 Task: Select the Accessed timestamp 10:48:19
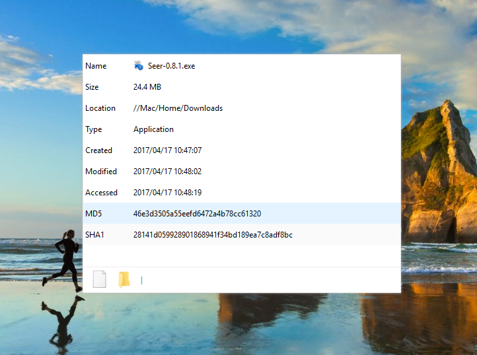[167, 193]
